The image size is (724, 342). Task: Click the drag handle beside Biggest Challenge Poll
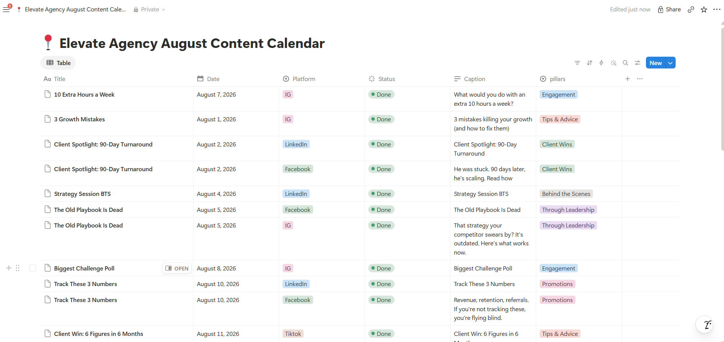pyautogui.click(x=18, y=268)
